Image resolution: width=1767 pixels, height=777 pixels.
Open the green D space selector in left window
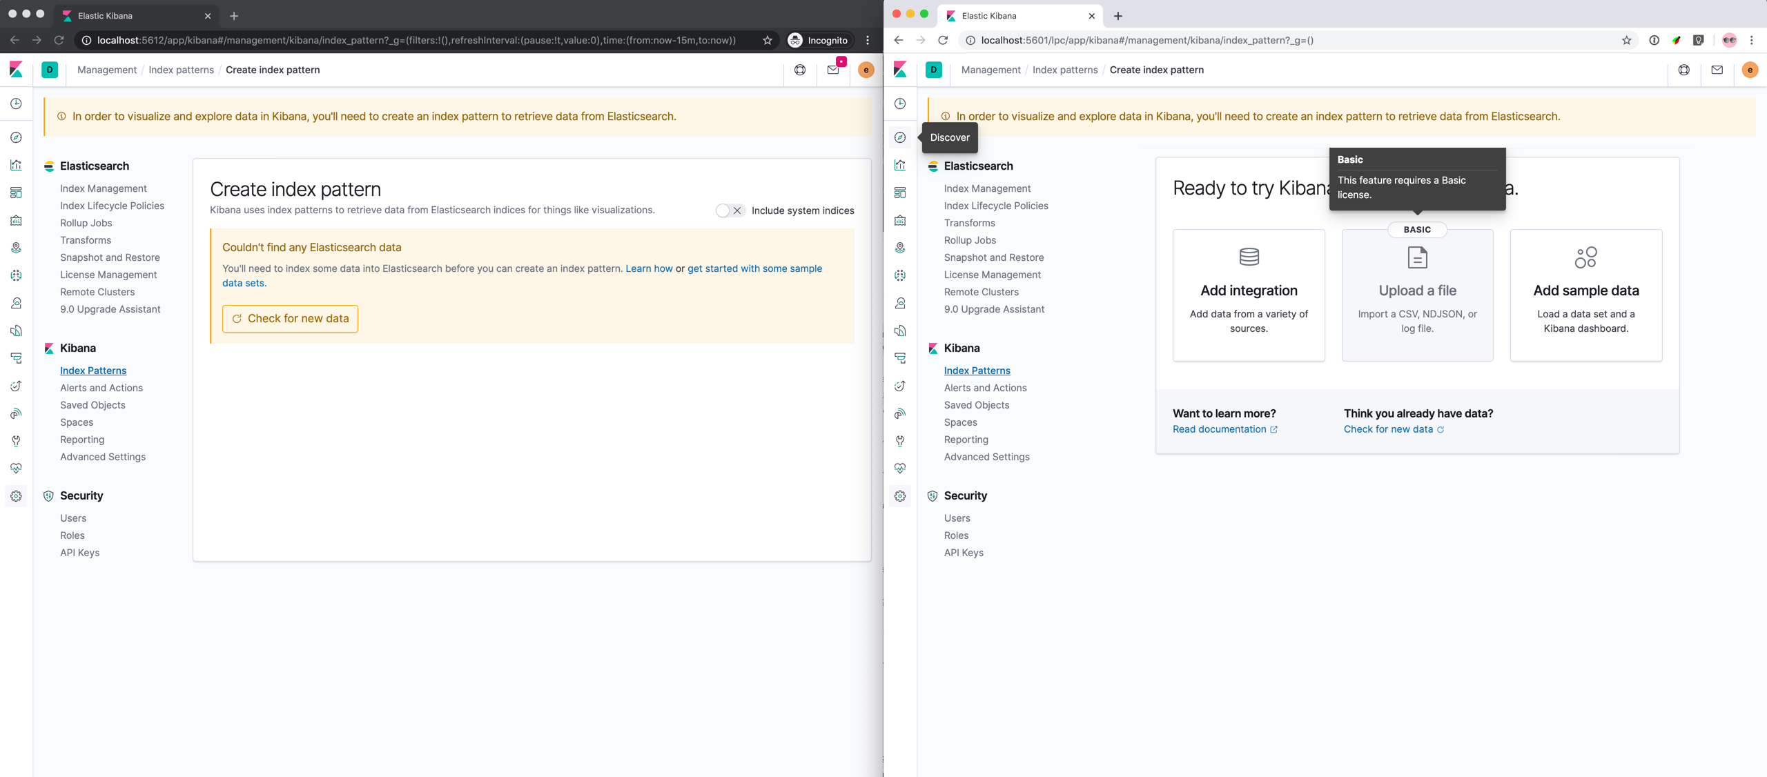(50, 70)
